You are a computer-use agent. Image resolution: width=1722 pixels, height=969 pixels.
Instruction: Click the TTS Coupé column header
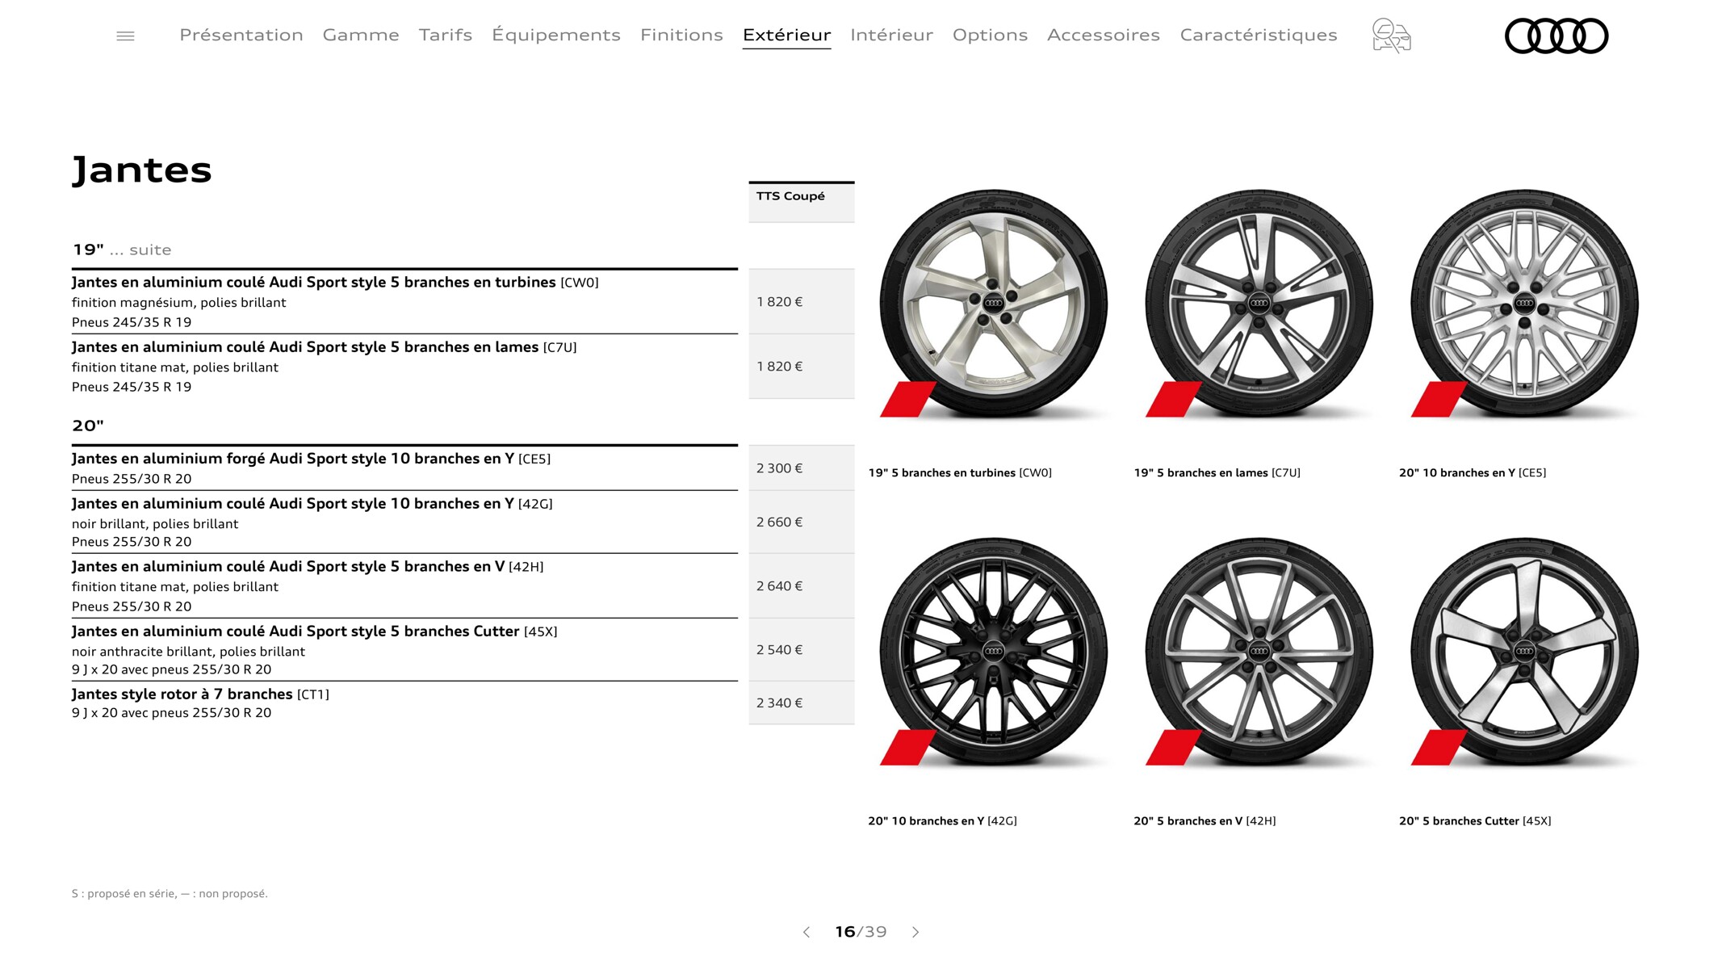801,202
